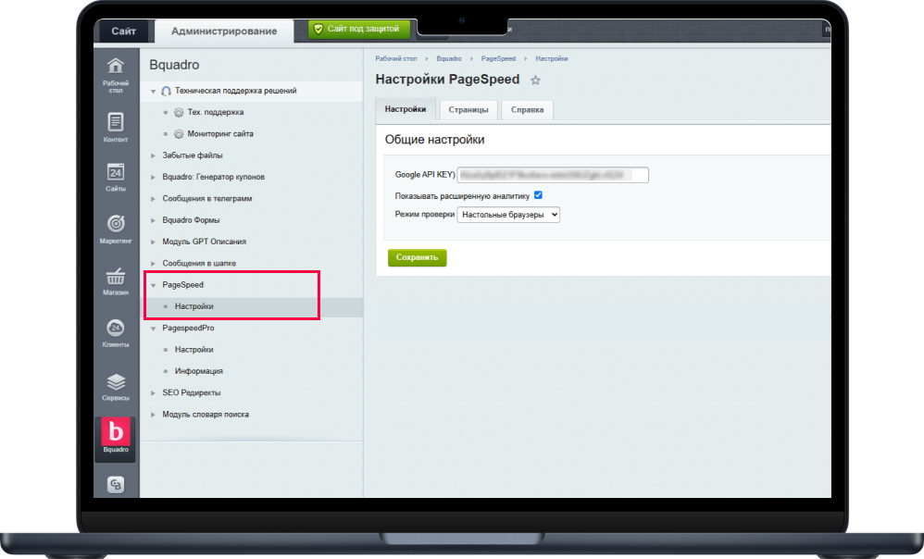Click the Модуль словаря поиска label
The height and width of the screenshot is (559, 924).
click(206, 415)
